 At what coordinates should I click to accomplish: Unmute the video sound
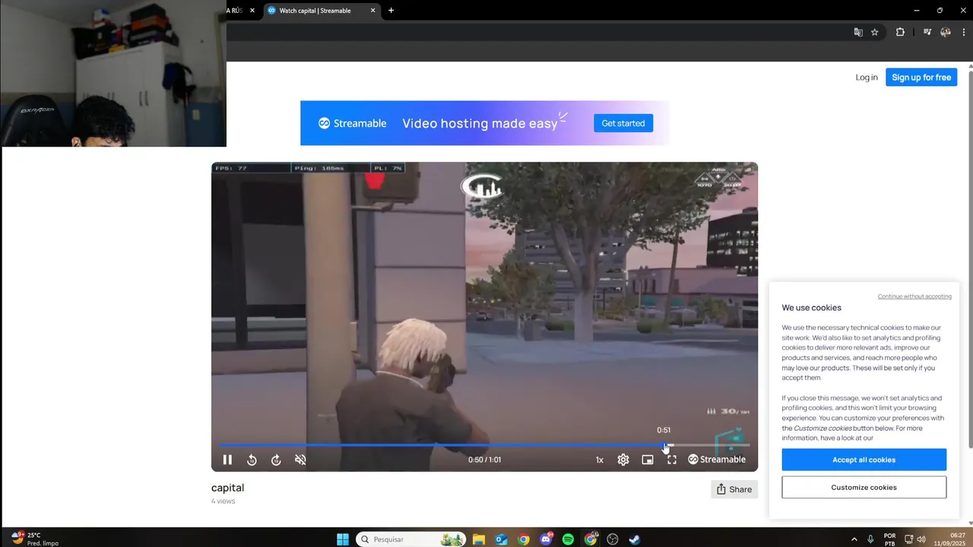click(x=300, y=460)
